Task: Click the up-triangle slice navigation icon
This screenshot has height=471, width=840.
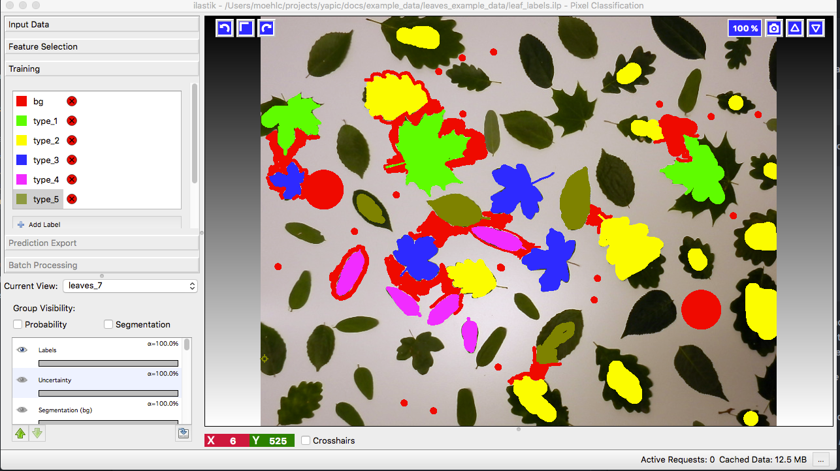Action: 794,28
